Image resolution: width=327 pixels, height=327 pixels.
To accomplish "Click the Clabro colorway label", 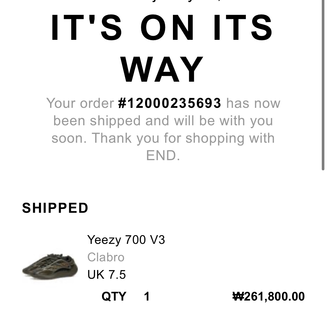I will click(x=106, y=257).
